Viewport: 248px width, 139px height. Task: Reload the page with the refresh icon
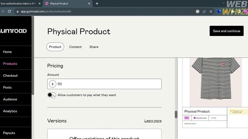click(x=9, y=11)
